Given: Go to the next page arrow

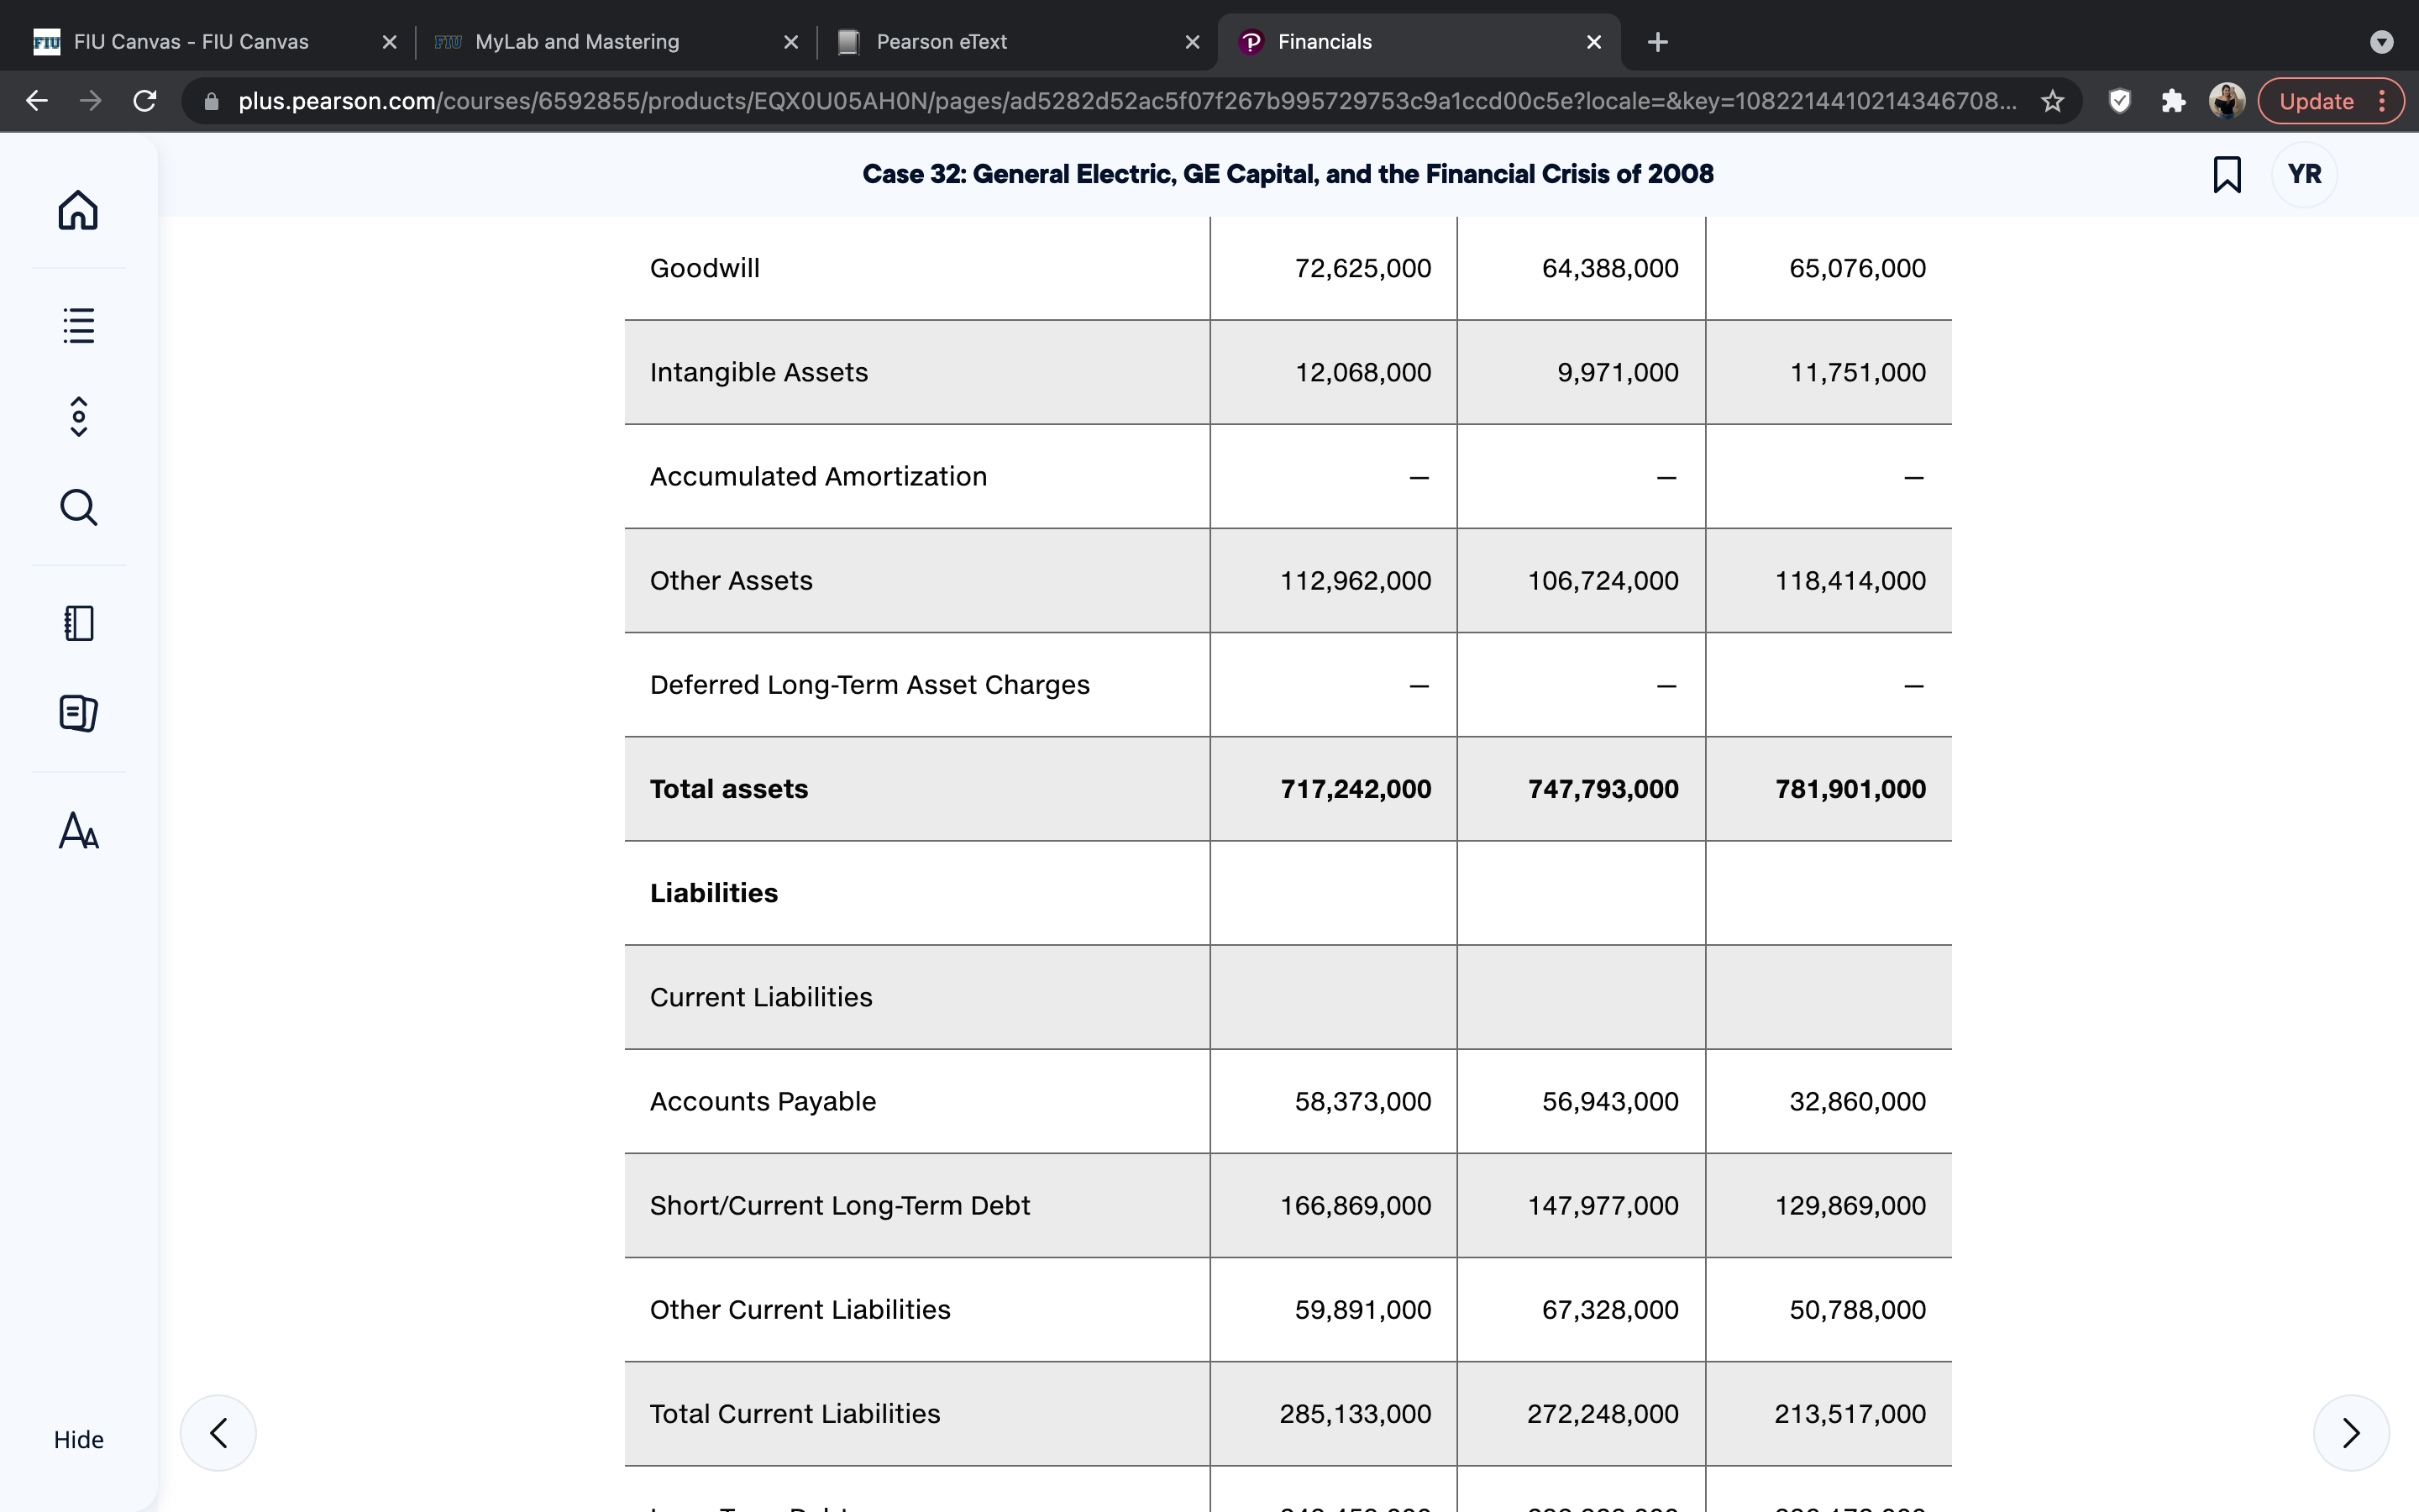Looking at the screenshot, I should (2351, 1432).
